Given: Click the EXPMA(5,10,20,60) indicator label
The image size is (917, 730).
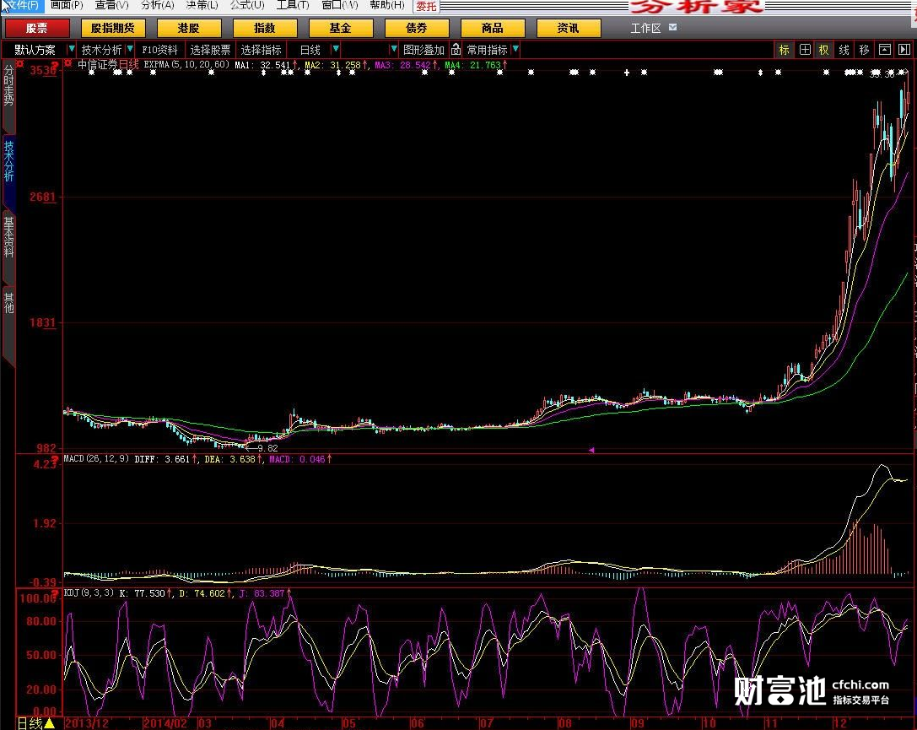Looking at the screenshot, I should [x=186, y=64].
